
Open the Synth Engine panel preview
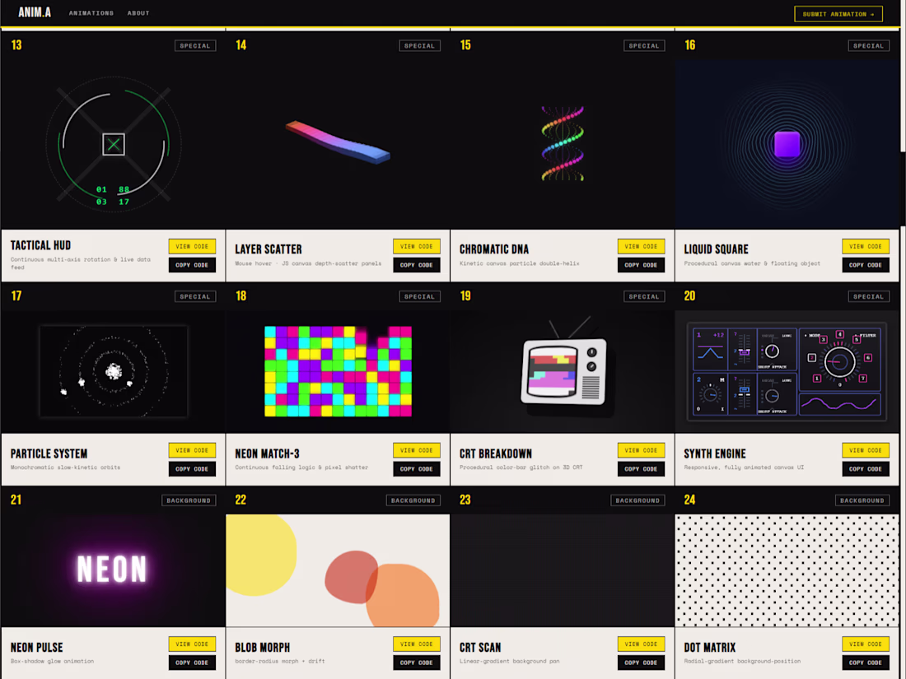click(x=787, y=372)
